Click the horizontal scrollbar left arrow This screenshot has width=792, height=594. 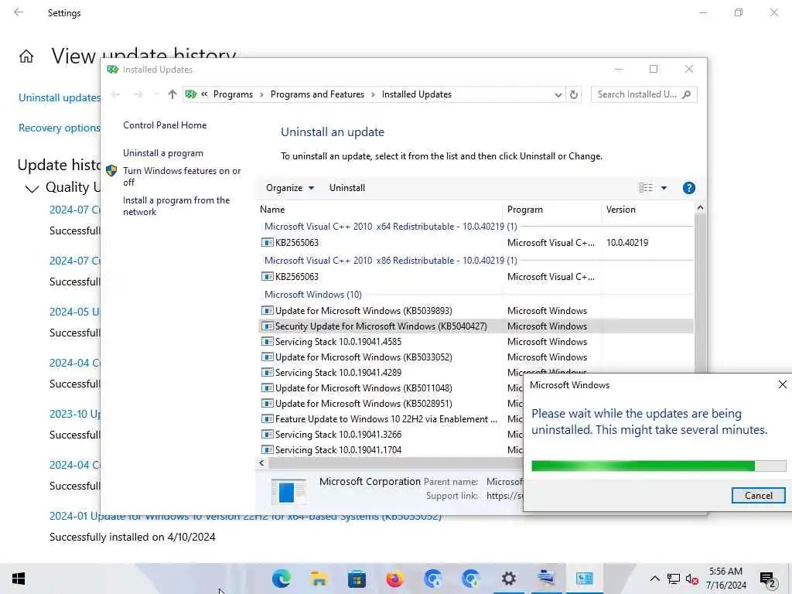pos(261,463)
